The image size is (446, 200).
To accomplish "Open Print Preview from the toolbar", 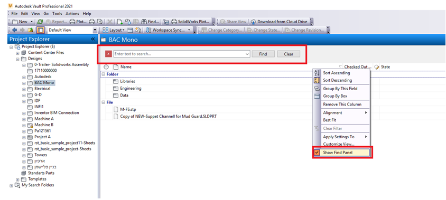I will (x=99, y=22).
